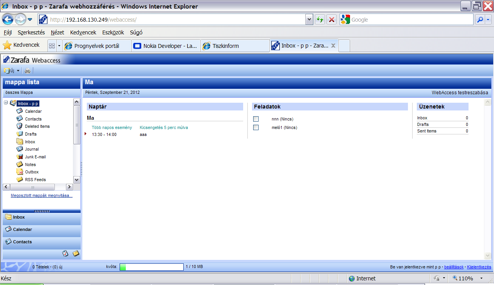Click the notes shortcut icon in sidebar bottom
This screenshot has width=494, height=285.
[x=76, y=253]
